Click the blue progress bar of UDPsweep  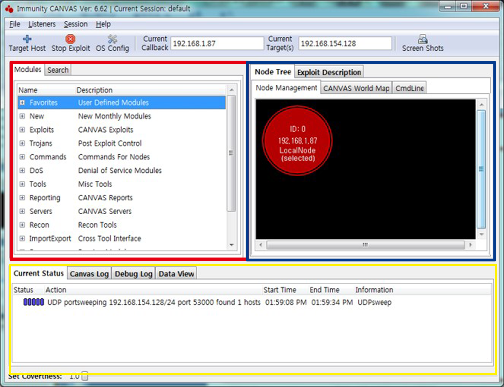point(34,302)
